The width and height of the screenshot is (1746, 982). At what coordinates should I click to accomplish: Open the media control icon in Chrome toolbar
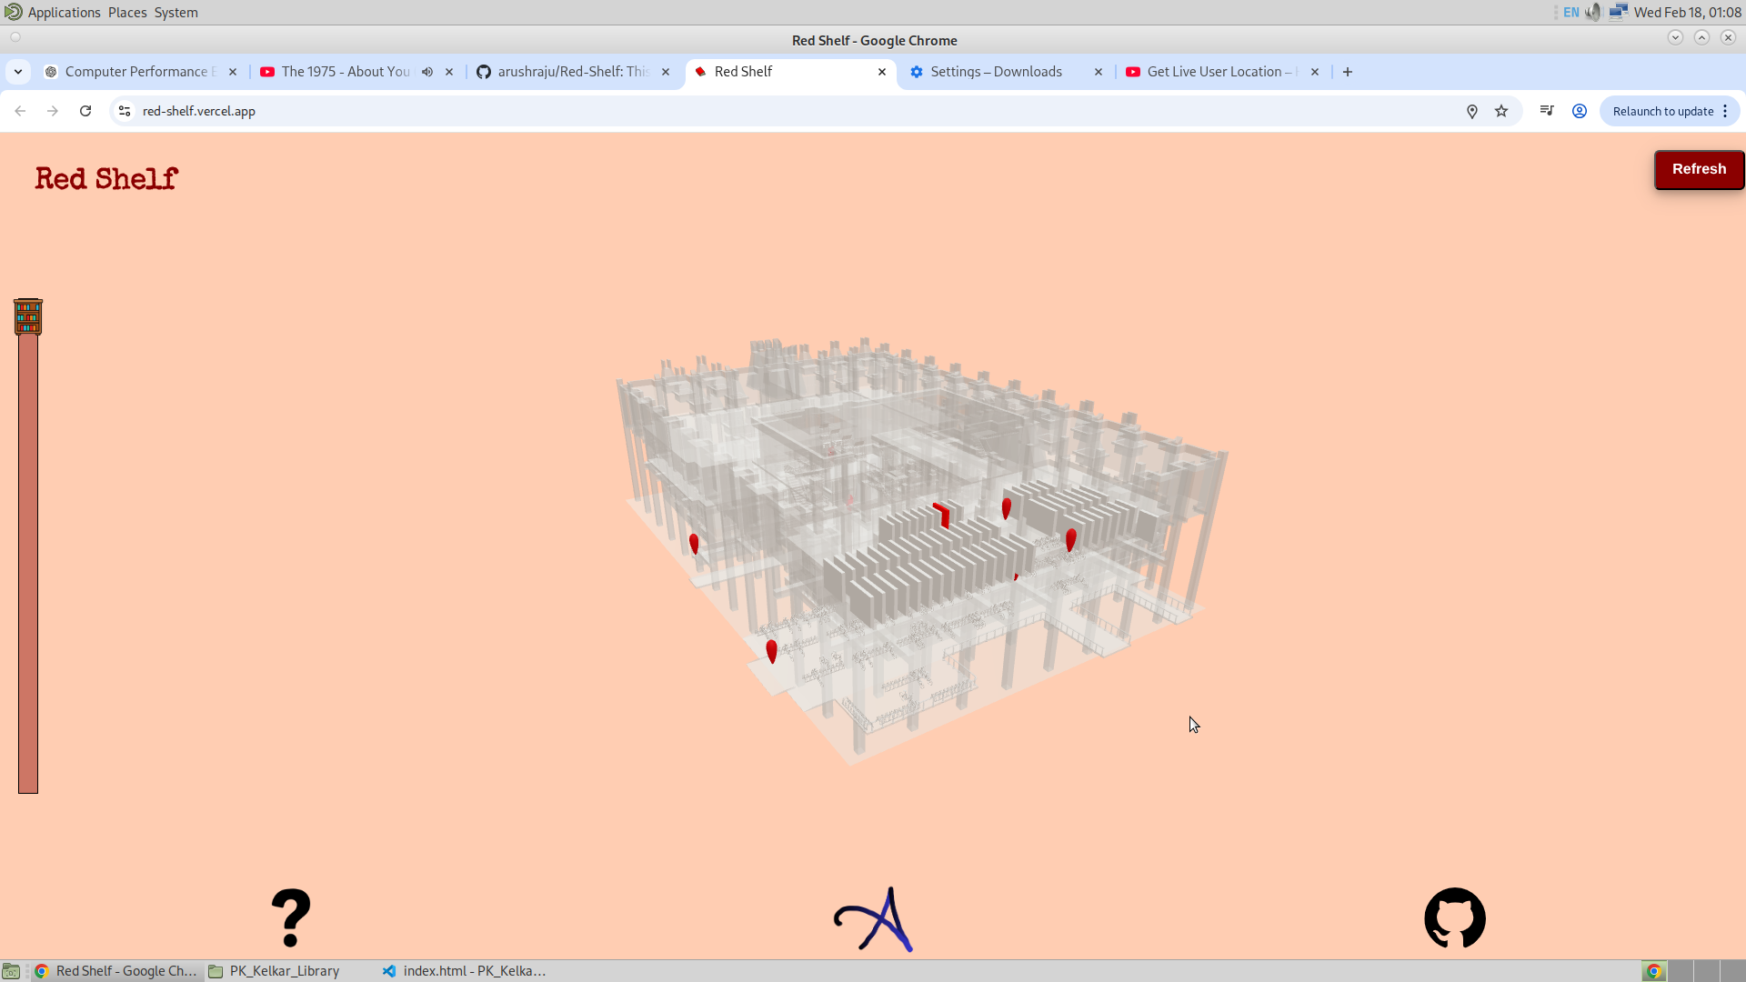(x=1546, y=111)
